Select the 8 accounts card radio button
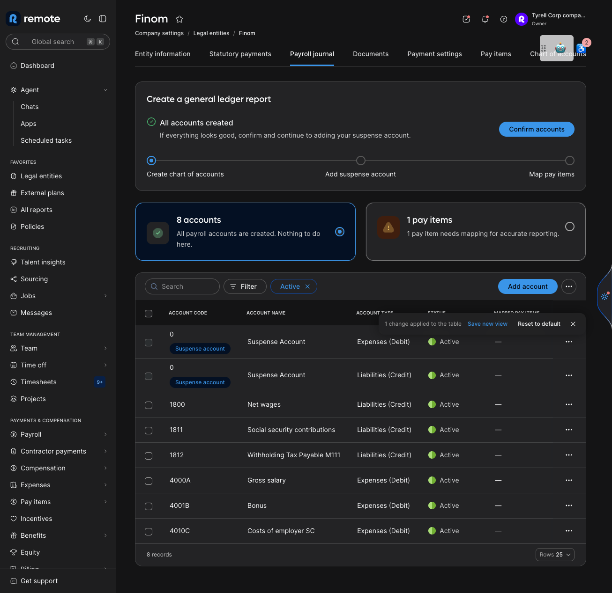This screenshot has width=612, height=593. [x=340, y=232]
